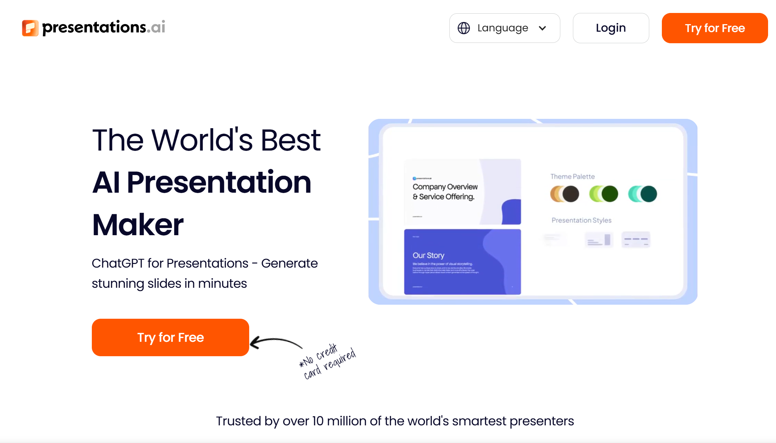Screen dimensions: 776x443
Task: Select the green Theme Palette swatch
Action: pos(603,193)
